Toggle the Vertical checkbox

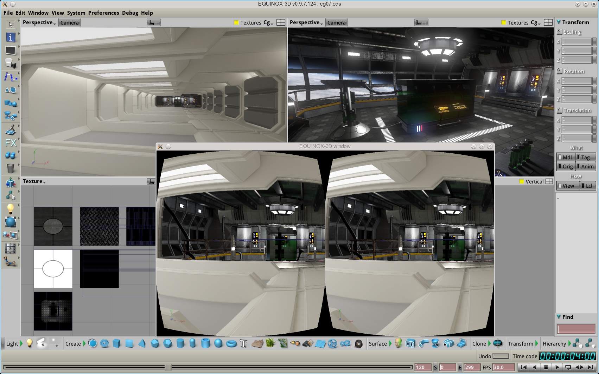tap(521, 182)
